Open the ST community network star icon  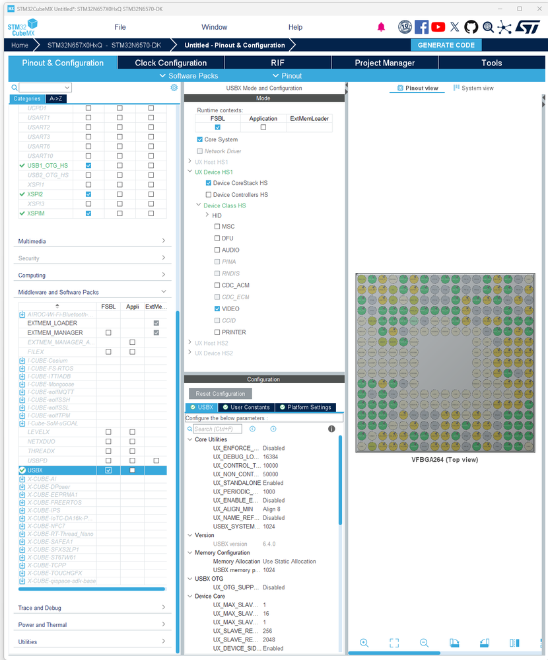click(504, 27)
